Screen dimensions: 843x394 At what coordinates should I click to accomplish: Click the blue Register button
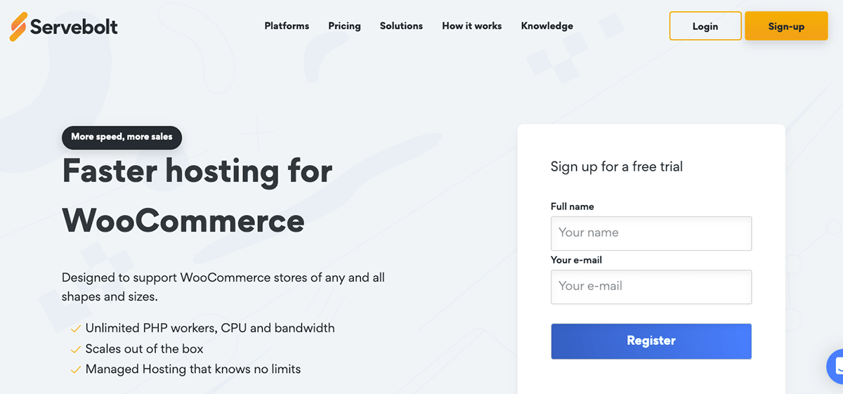[651, 341]
